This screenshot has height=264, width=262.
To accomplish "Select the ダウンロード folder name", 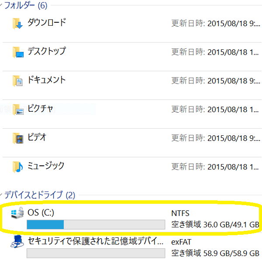I will [x=47, y=22].
